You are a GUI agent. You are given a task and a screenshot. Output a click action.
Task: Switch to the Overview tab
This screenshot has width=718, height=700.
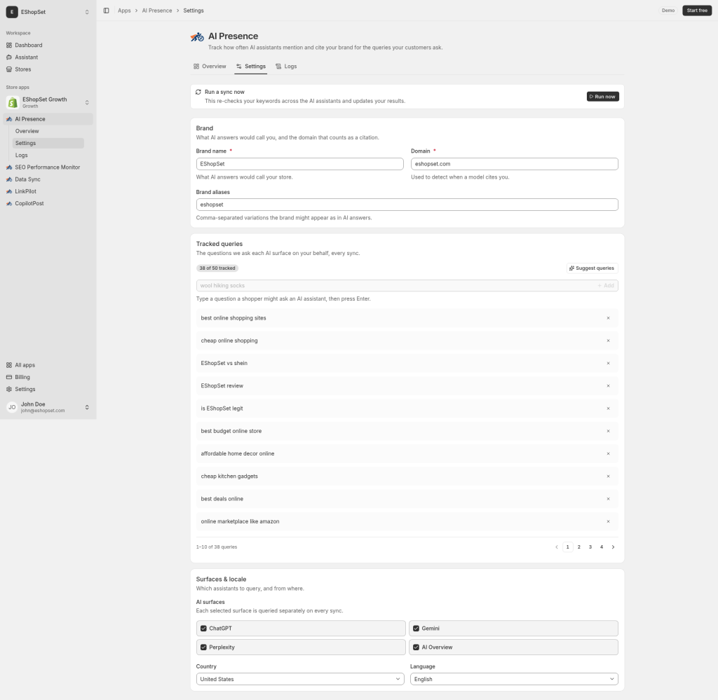click(210, 67)
